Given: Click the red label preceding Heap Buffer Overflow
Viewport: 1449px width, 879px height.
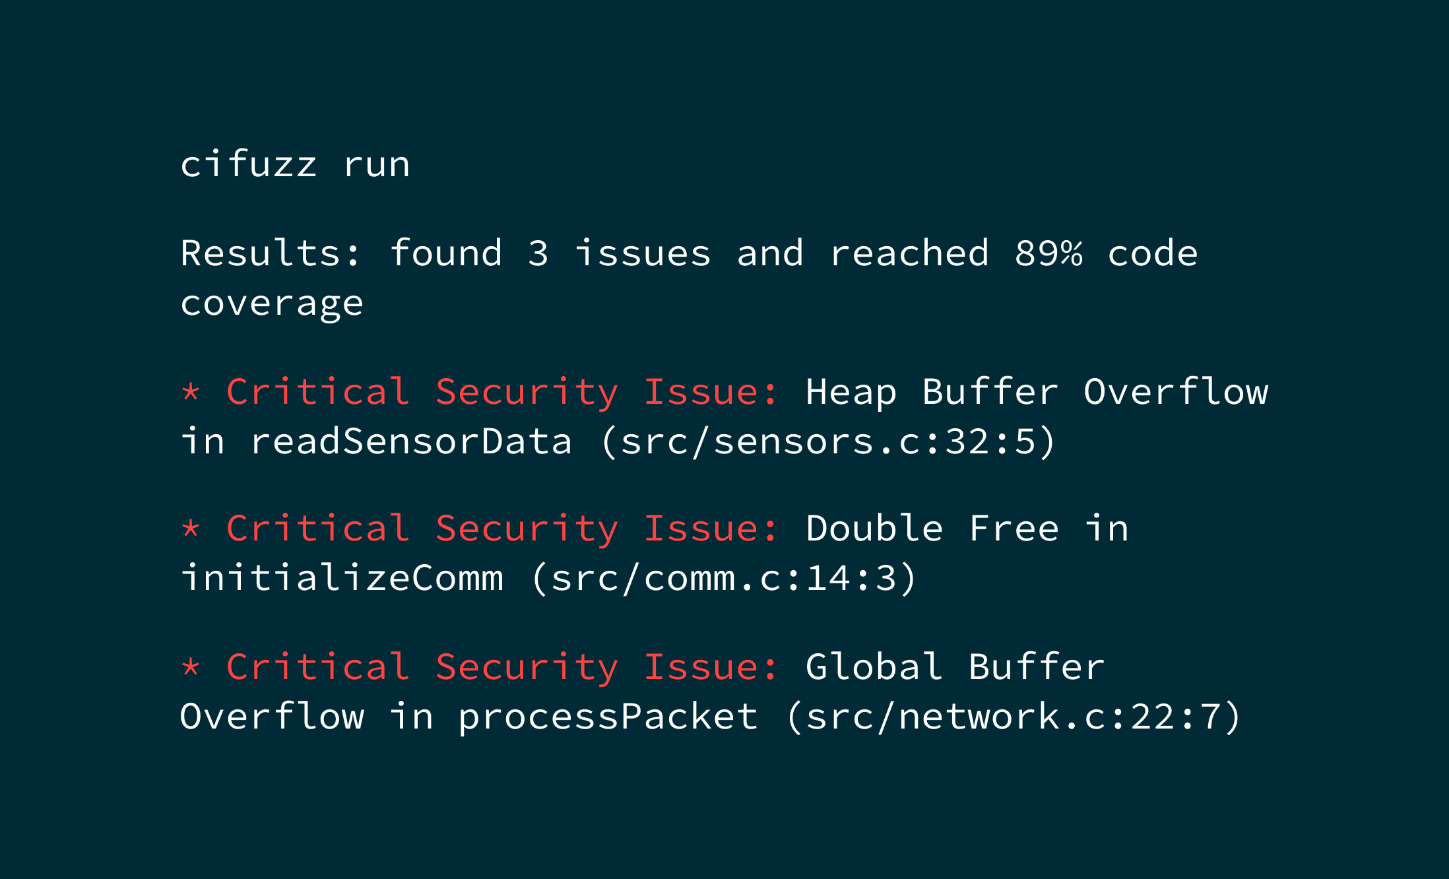Looking at the screenshot, I should [502, 392].
